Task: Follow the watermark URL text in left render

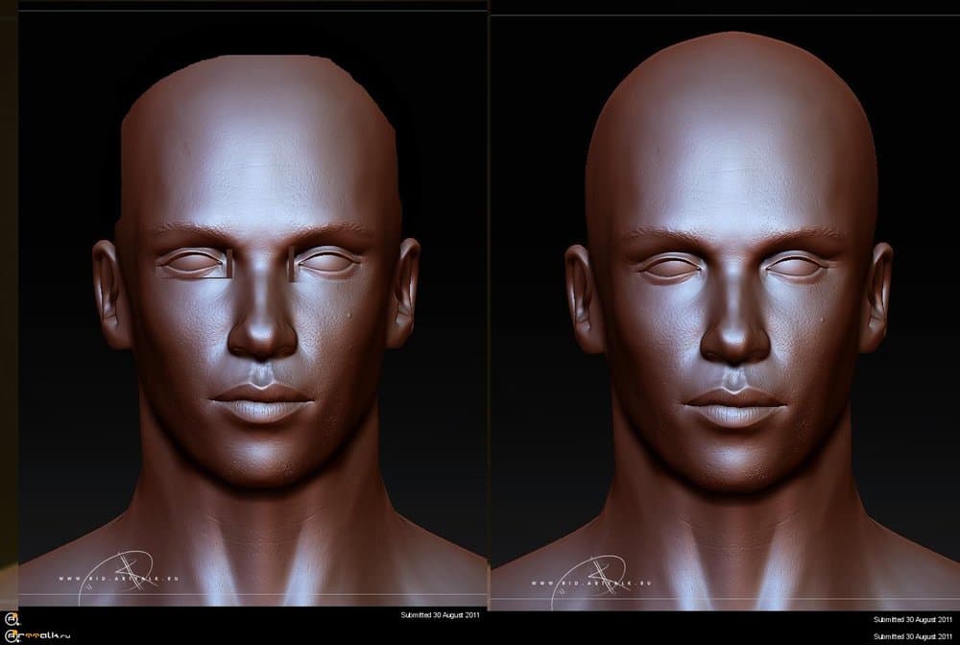Action: 119,579
